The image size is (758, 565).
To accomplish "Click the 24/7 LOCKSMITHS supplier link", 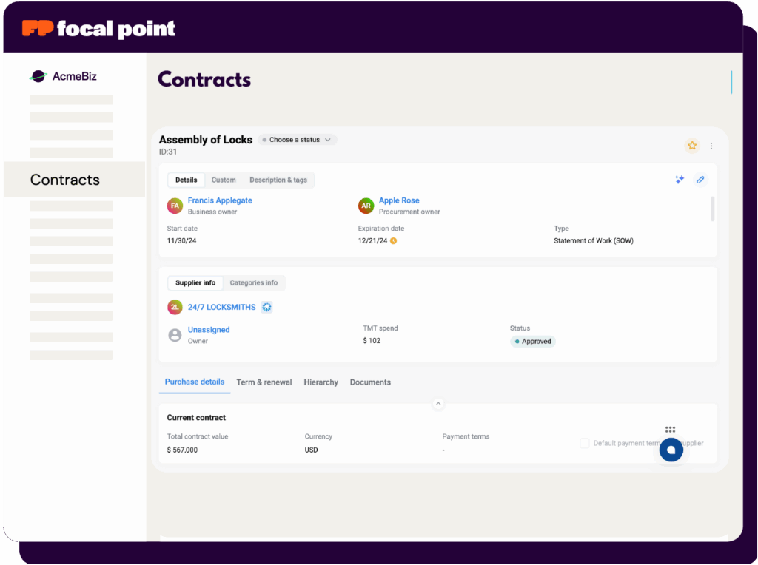I will coord(221,307).
